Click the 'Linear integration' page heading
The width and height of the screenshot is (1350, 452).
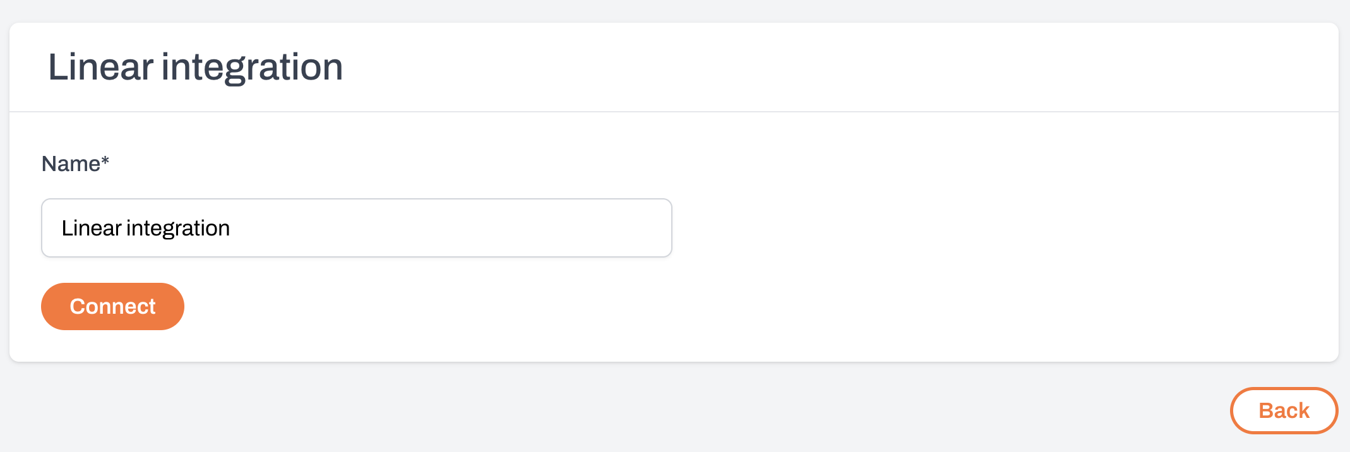[x=195, y=66]
